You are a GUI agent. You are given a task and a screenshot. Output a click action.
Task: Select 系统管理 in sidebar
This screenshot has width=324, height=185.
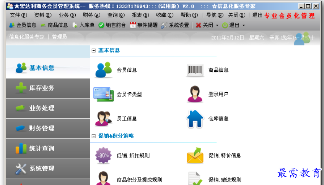tap(48, 169)
